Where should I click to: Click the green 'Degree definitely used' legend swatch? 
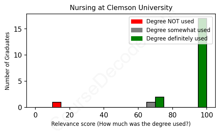point(137,39)
